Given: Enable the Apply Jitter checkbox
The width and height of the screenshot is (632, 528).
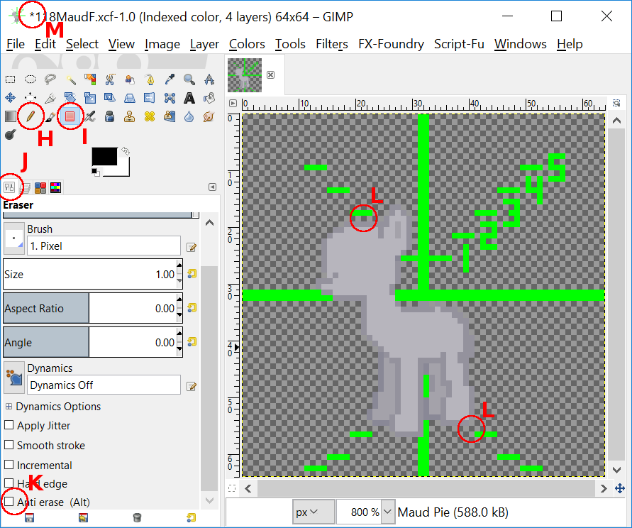Looking at the screenshot, I should (9, 425).
